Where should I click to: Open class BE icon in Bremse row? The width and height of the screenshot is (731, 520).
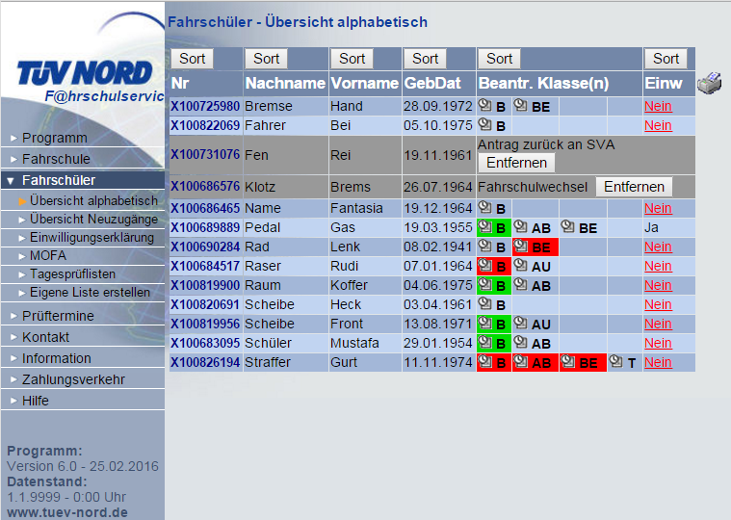coord(521,106)
